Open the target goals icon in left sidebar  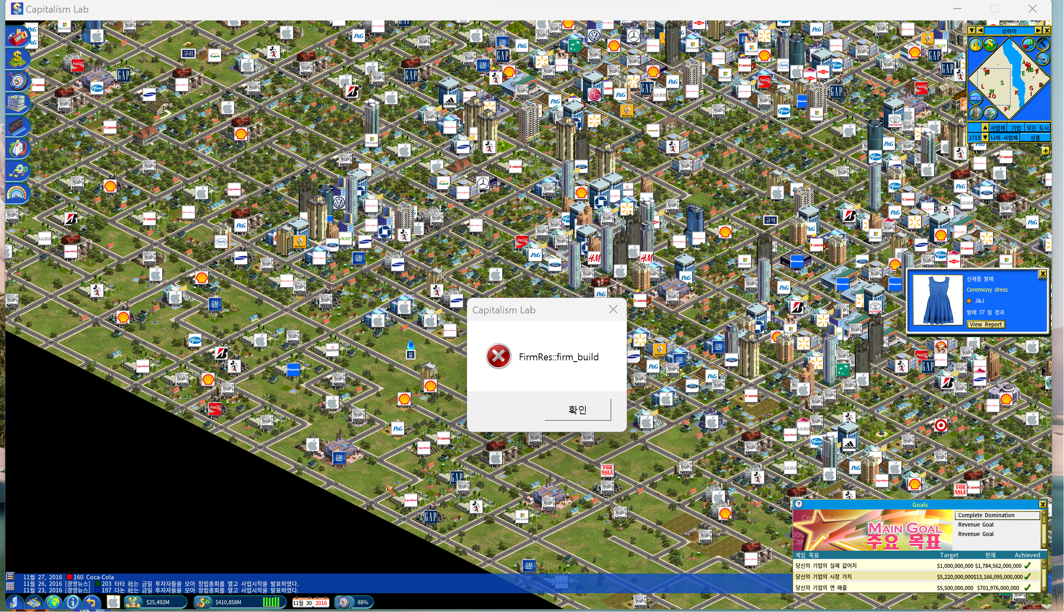(x=17, y=81)
